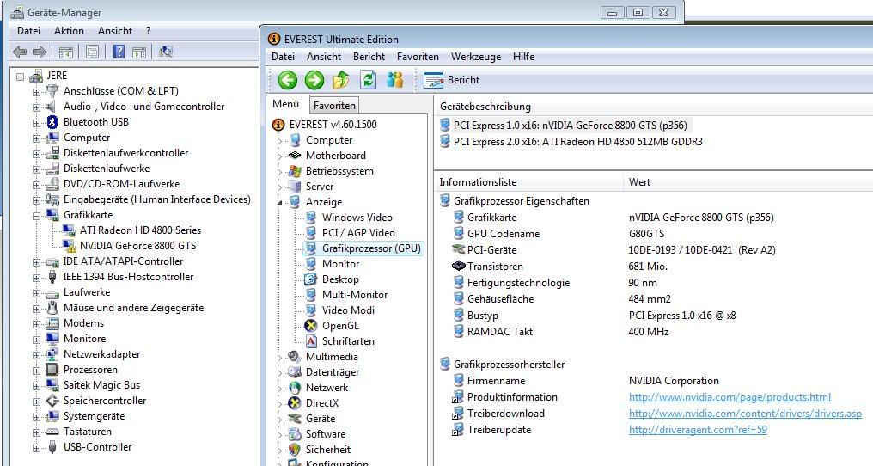Open the nvidia.com products.html link
Image resolution: width=873 pixels, height=466 pixels.
[730, 397]
